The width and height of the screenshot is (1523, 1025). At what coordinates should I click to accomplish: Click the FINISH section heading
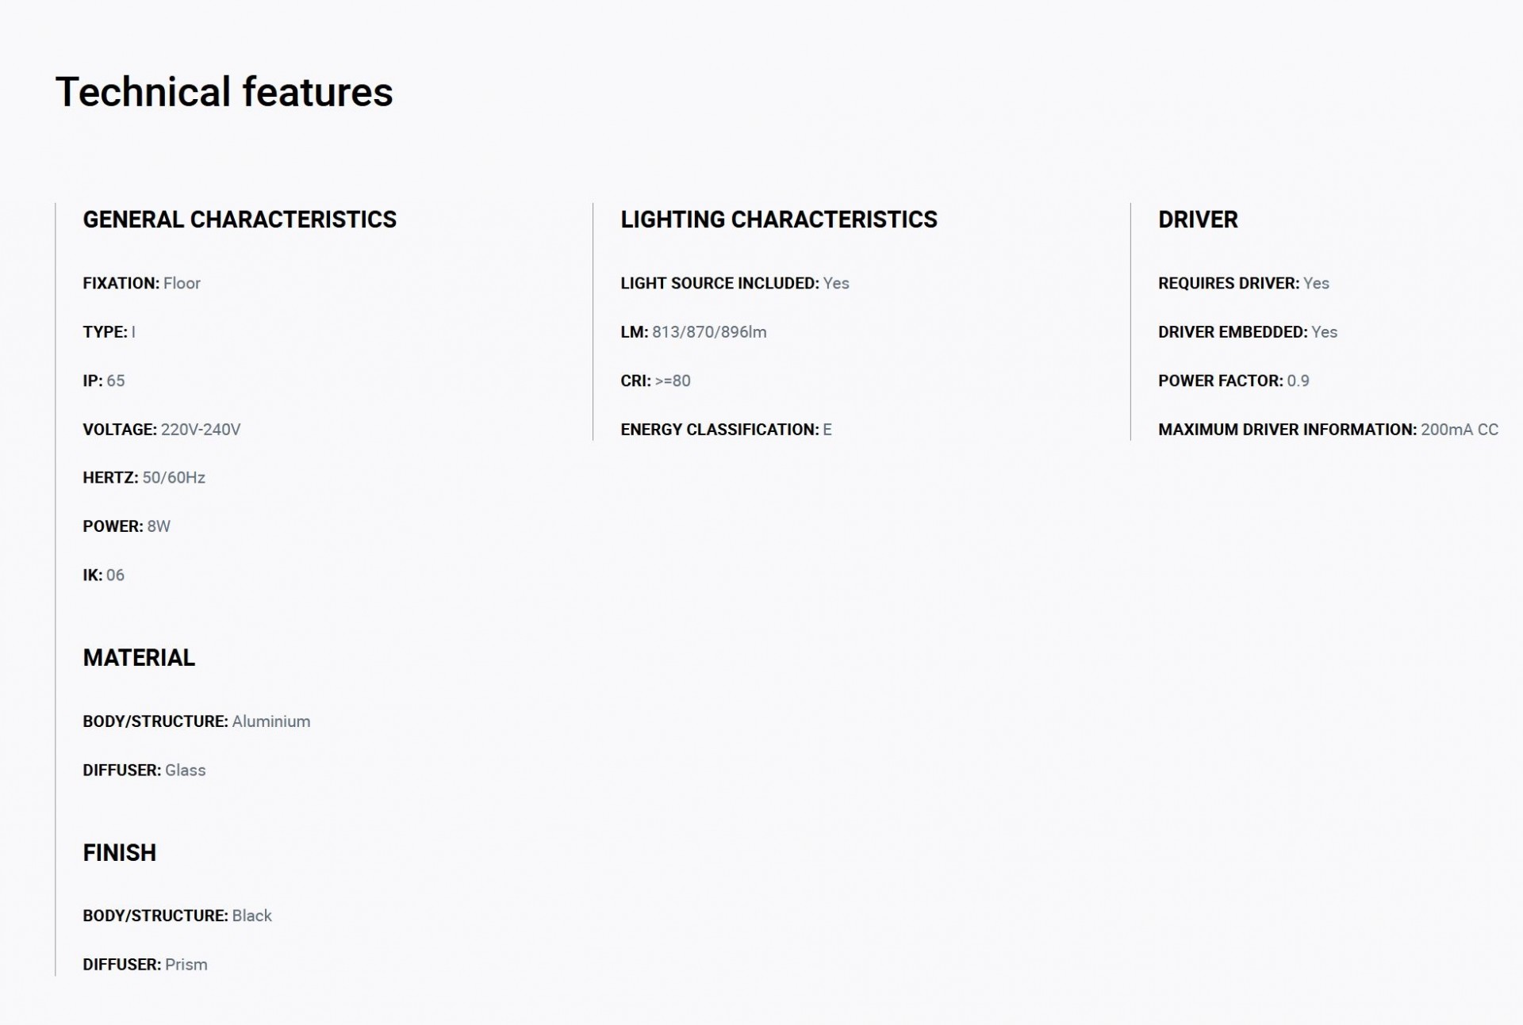pos(120,853)
